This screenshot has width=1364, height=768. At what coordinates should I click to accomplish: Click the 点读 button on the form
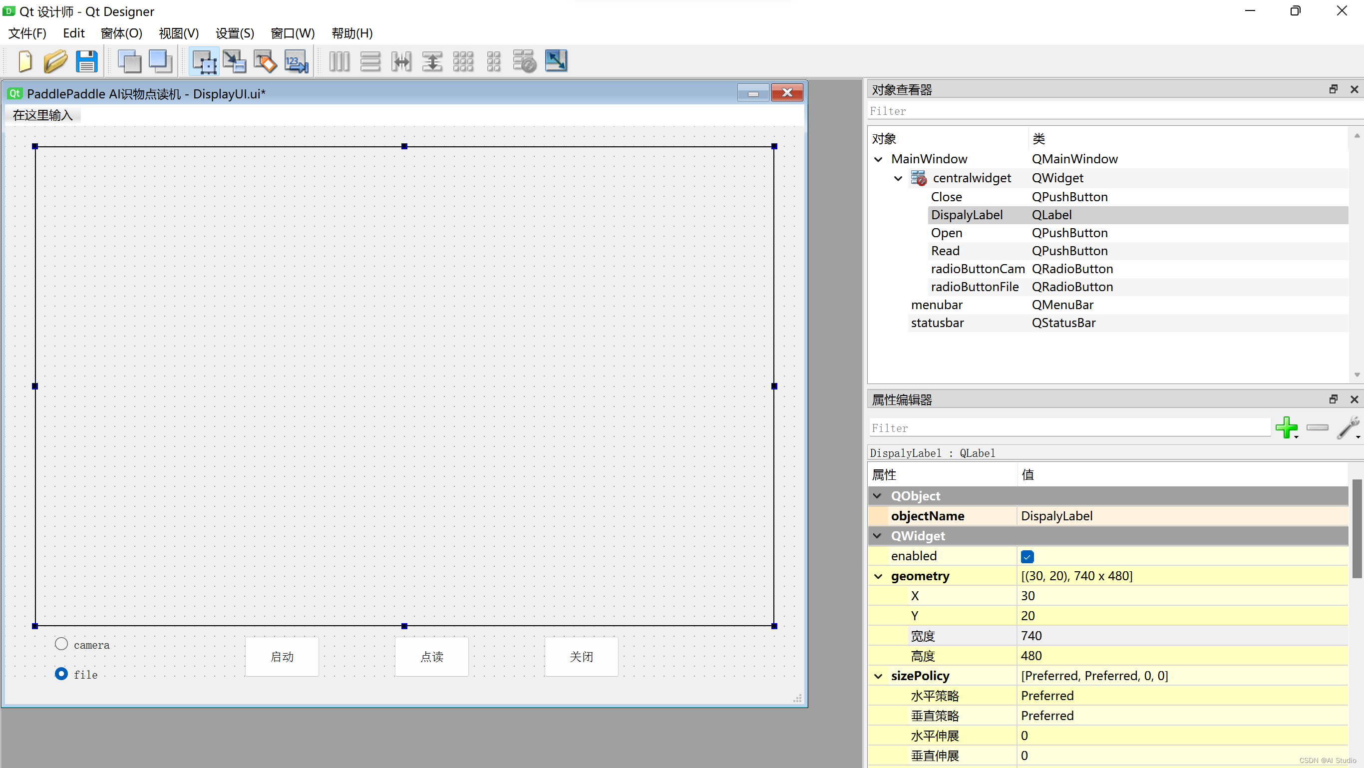click(x=431, y=657)
